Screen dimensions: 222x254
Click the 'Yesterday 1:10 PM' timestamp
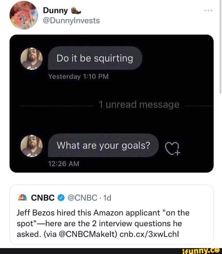[x=79, y=77]
